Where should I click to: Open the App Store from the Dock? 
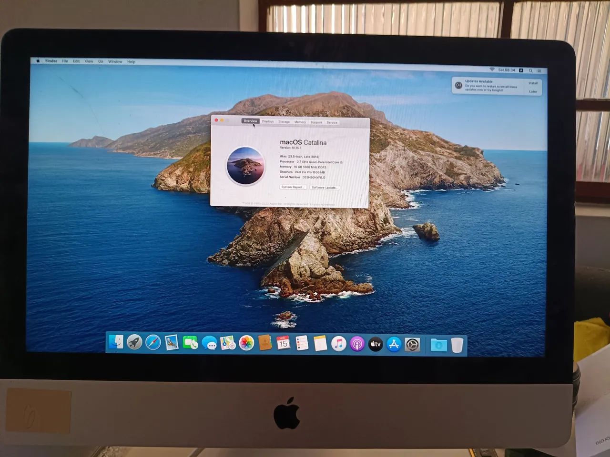[x=393, y=343]
